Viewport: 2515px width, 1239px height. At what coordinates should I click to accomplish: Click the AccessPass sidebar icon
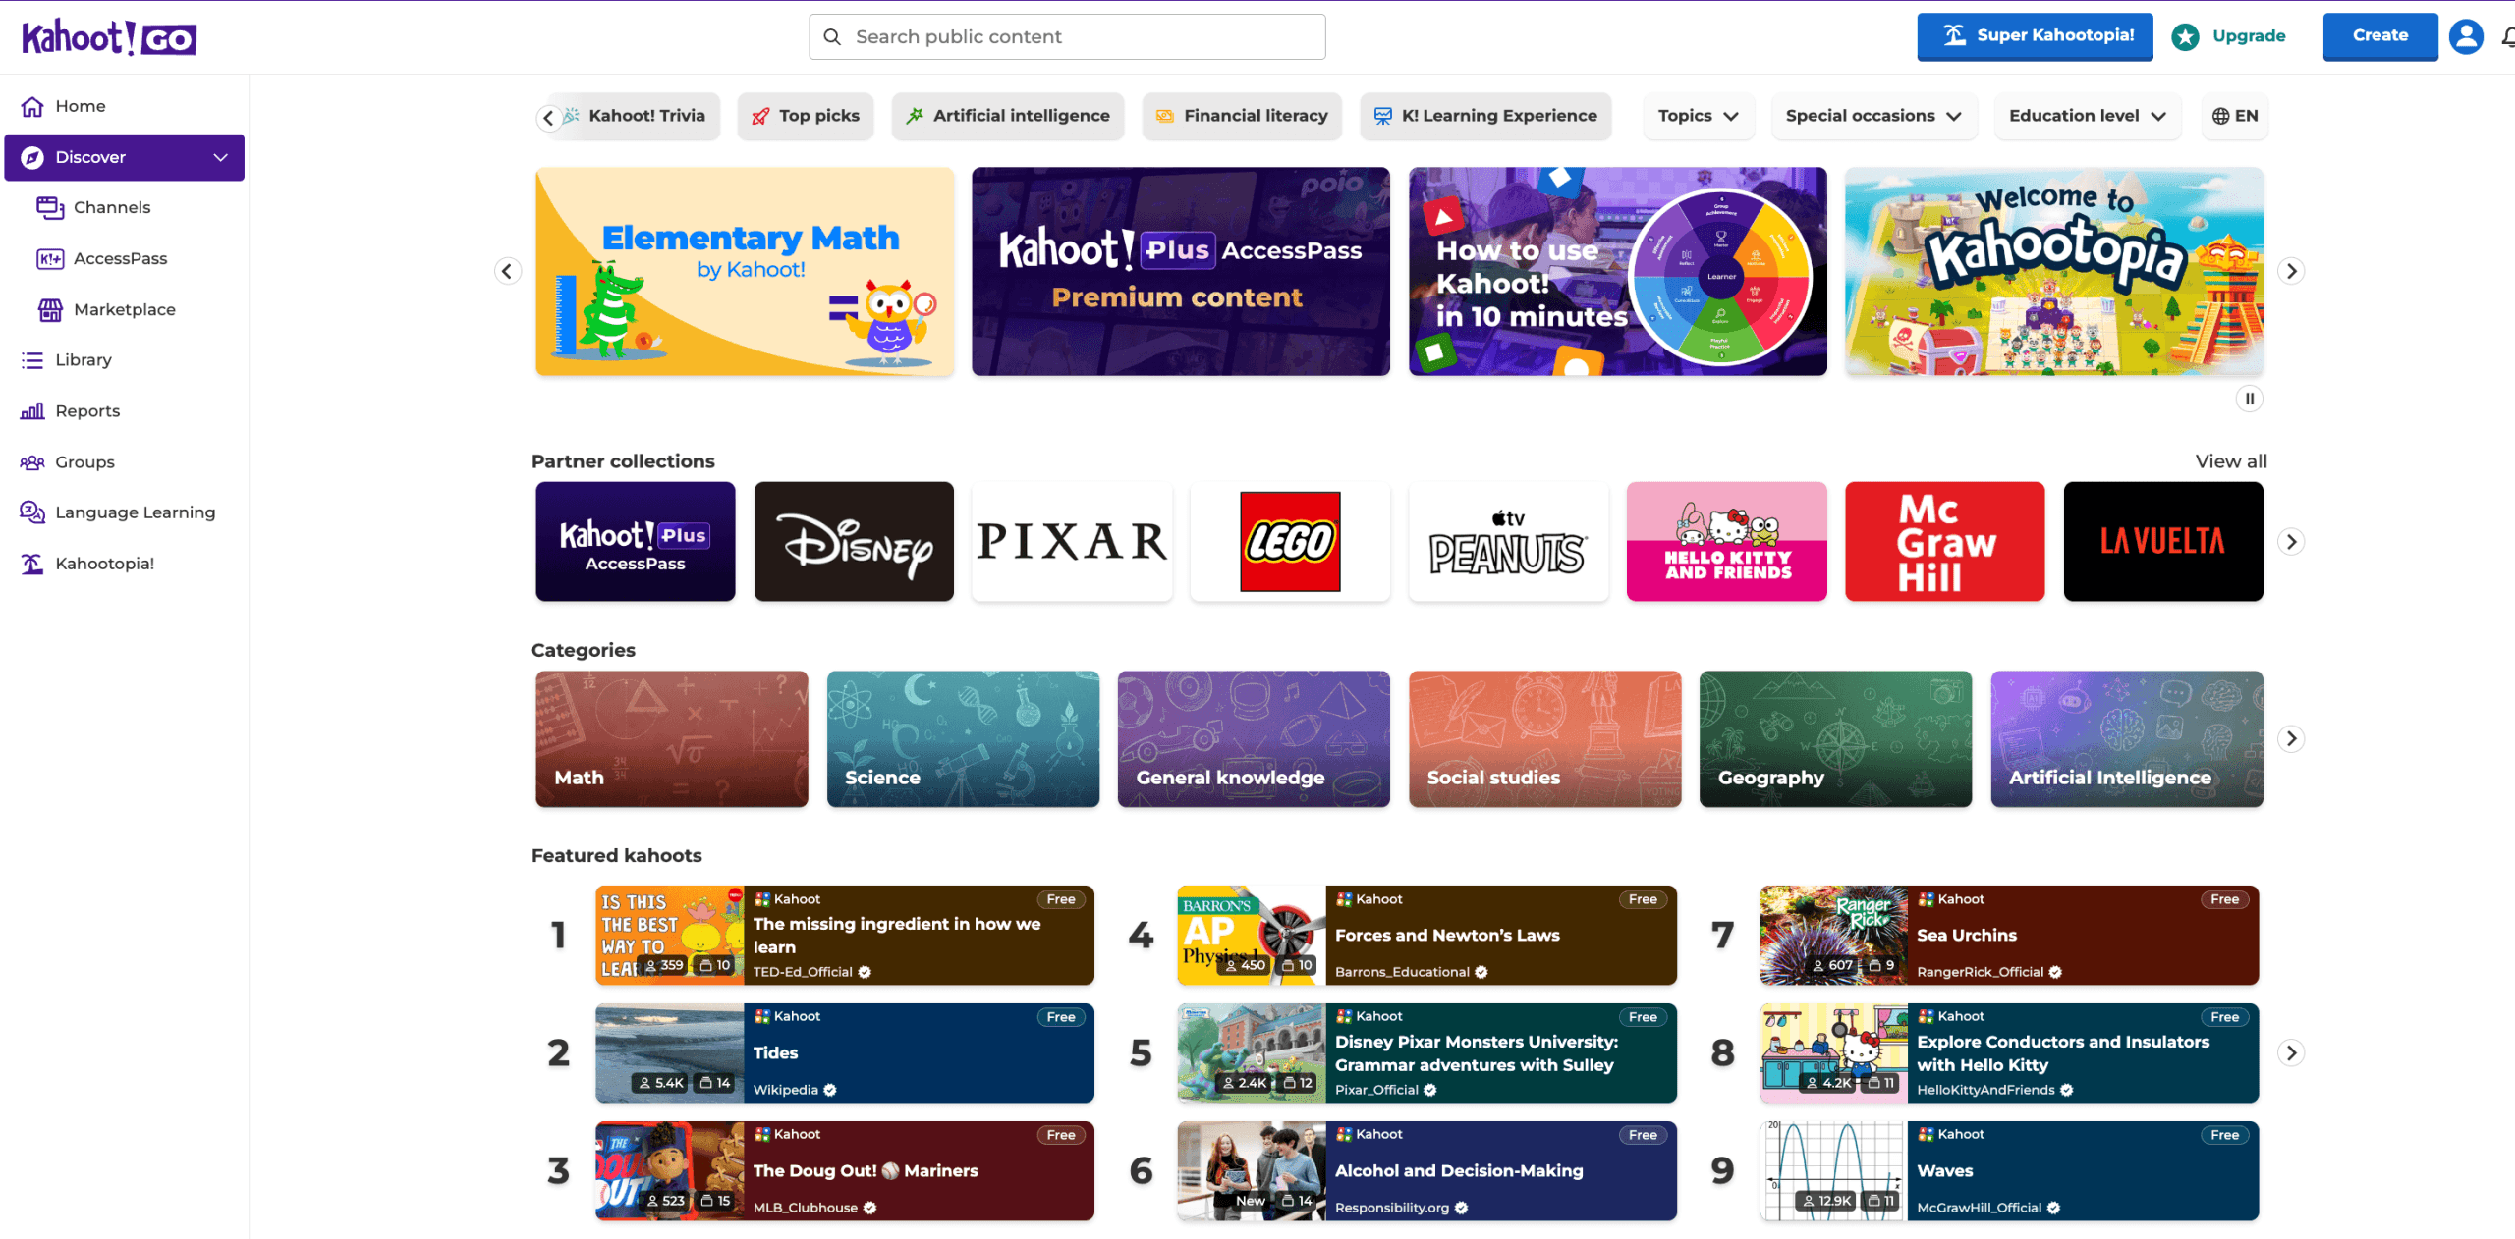50,258
